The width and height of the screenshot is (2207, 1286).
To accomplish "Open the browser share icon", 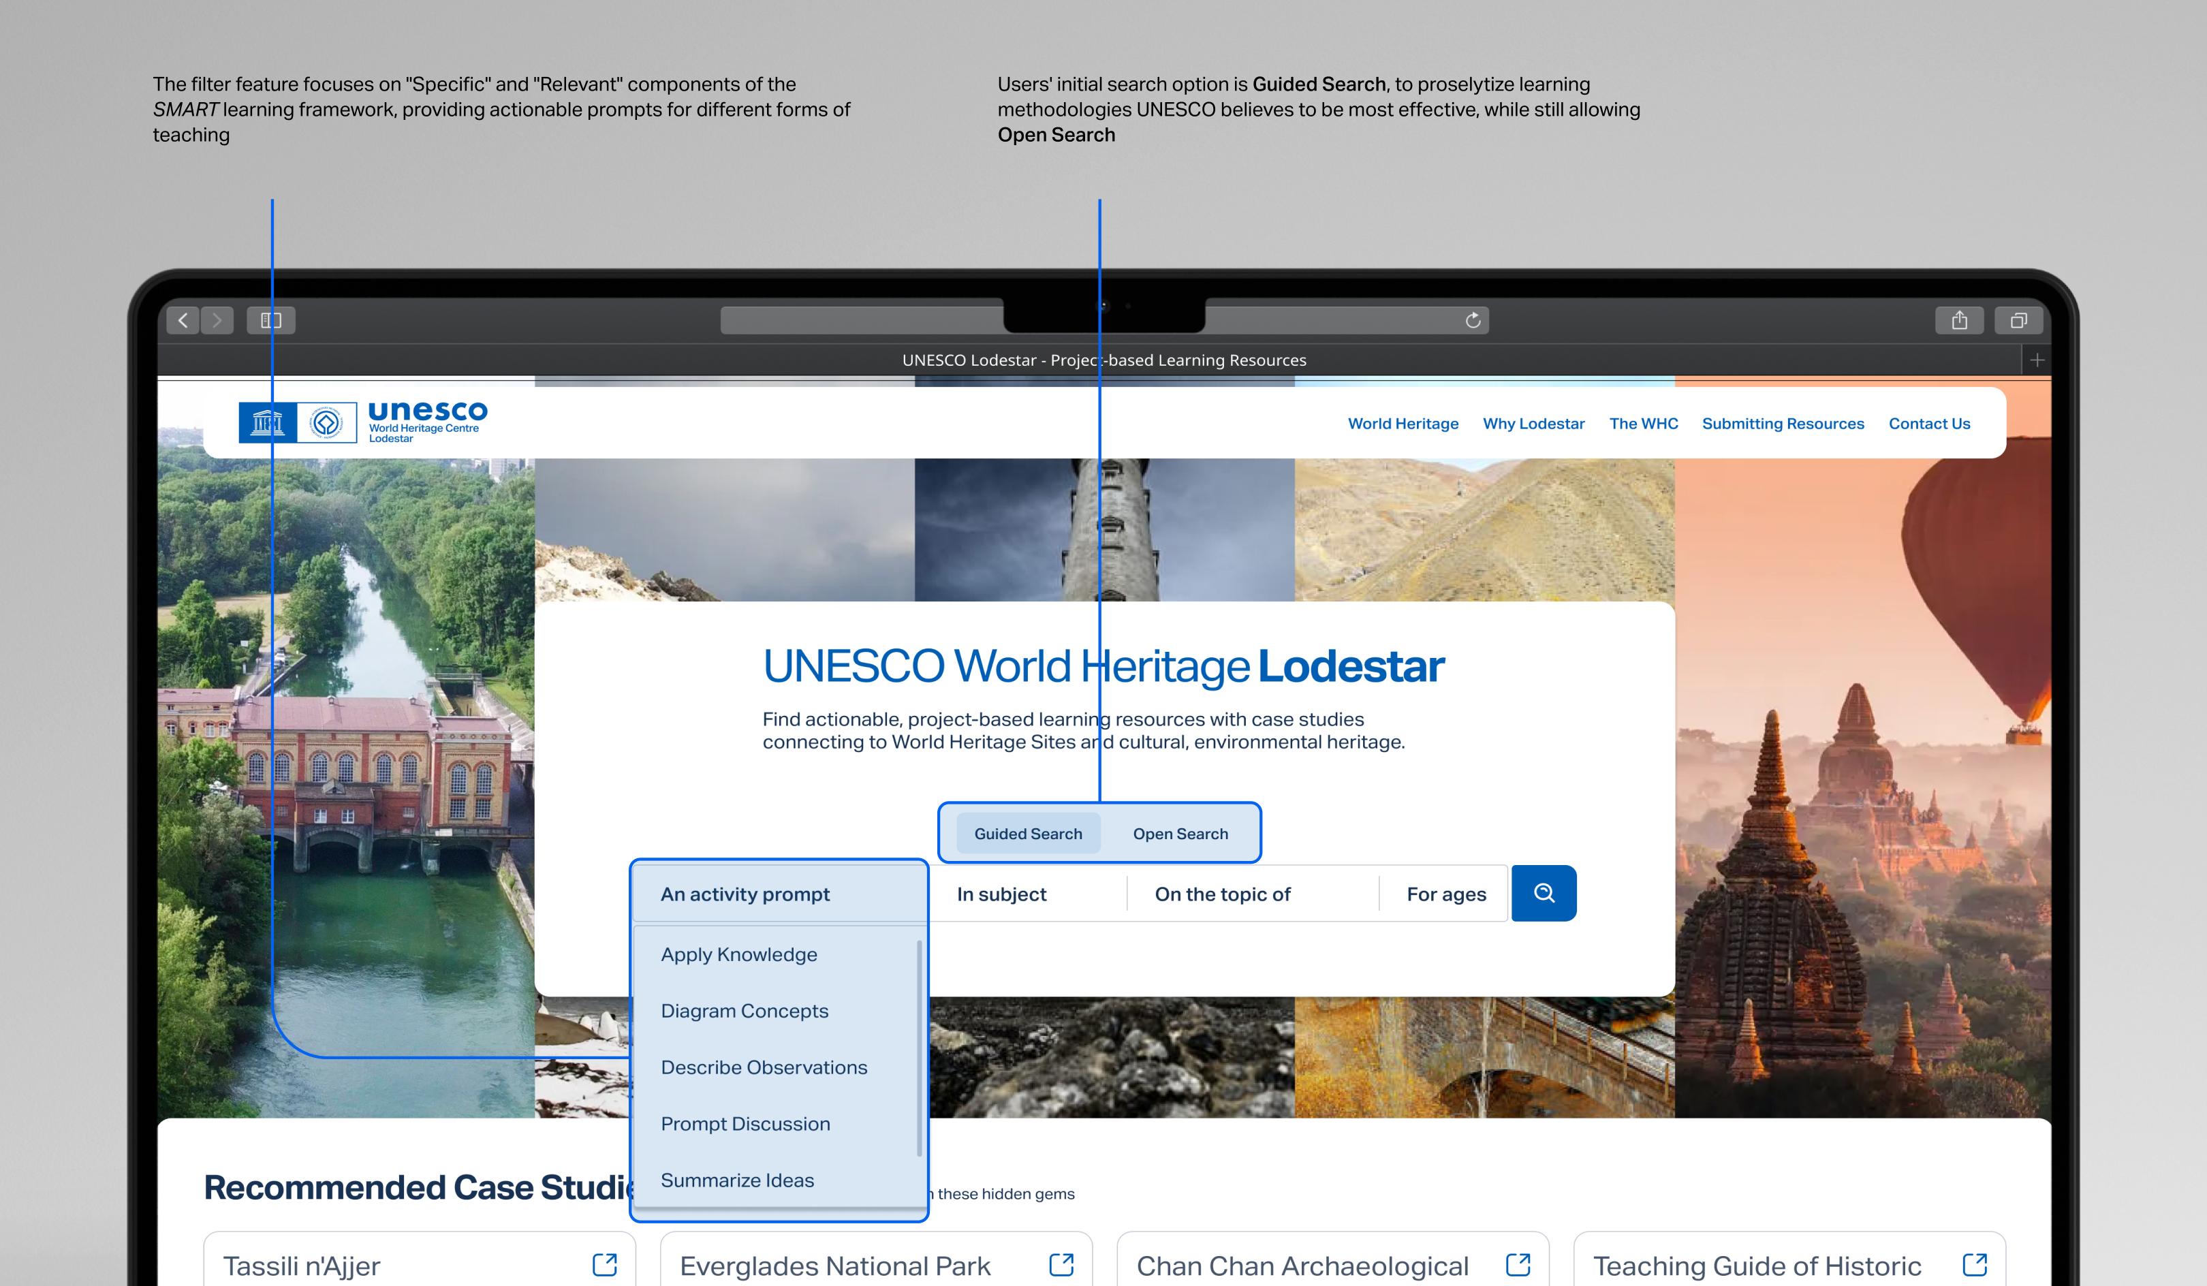I will coord(1959,321).
